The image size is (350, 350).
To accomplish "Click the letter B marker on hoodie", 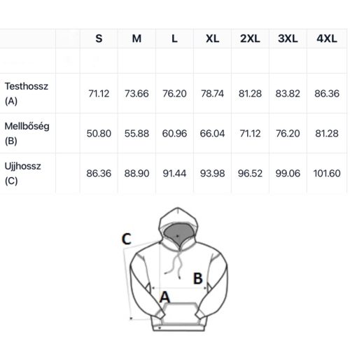I will (x=198, y=279).
